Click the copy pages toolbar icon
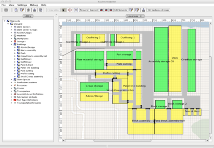 [41, 10]
